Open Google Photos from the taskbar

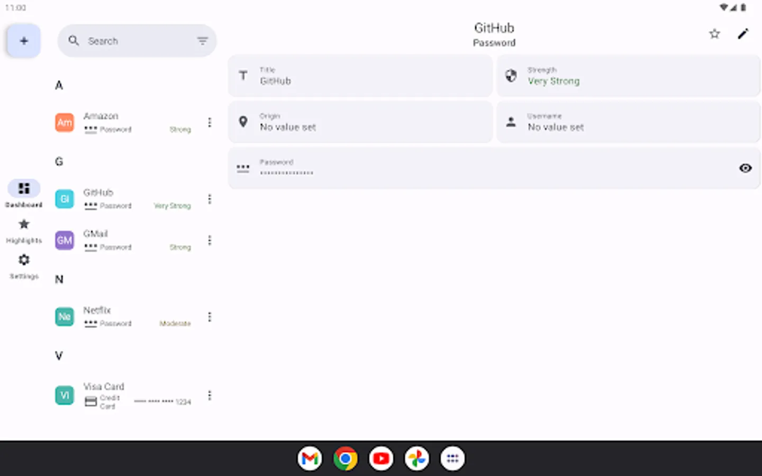416,459
